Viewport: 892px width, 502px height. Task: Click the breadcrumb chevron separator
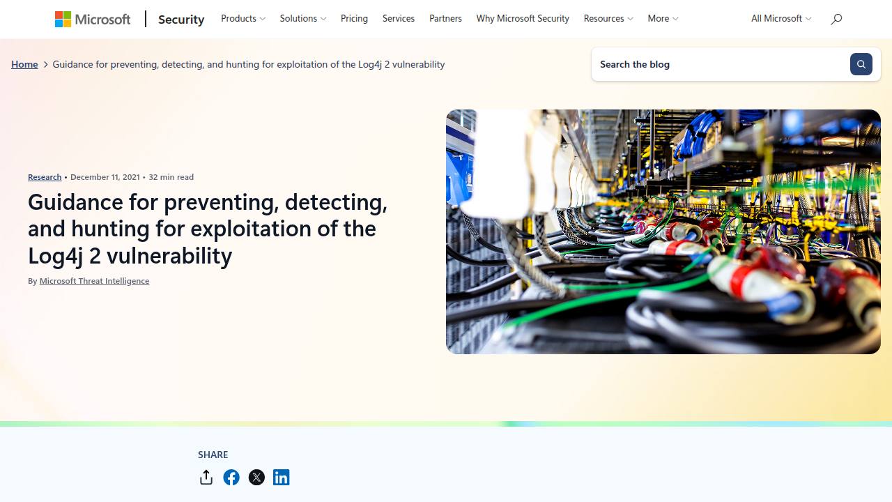click(46, 64)
